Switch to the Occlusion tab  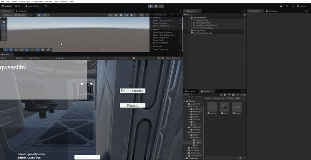pyautogui.click(x=271, y=11)
